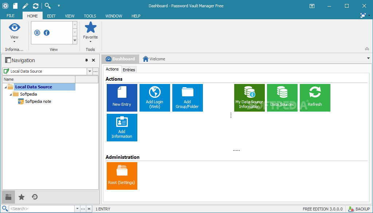Click the Name column header
The image size is (373, 213).
tap(39, 79)
